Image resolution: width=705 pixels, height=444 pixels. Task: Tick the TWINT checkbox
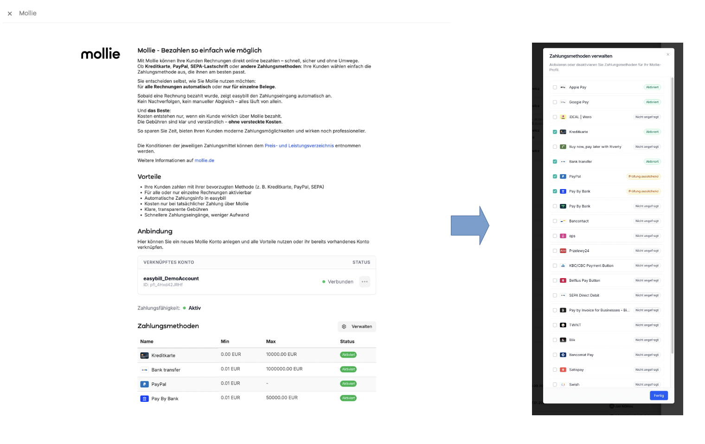coord(555,325)
